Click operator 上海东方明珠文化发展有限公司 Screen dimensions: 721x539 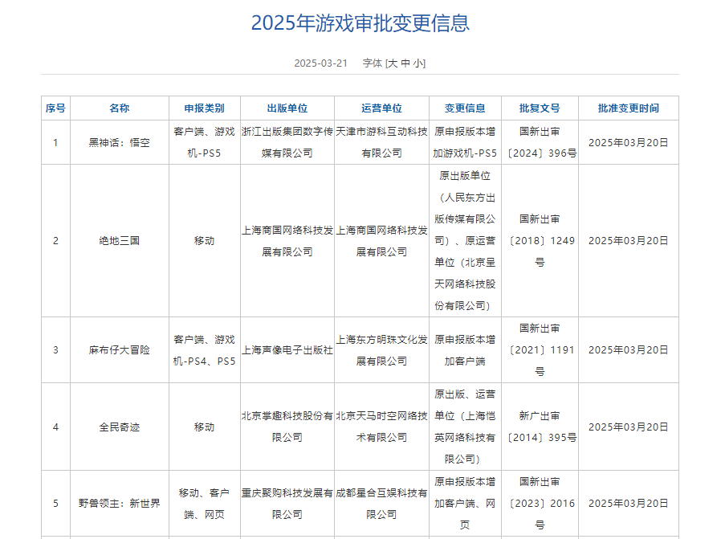click(381, 350)
